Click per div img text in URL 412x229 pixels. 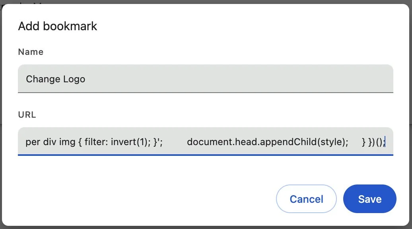(x=51, y=142)
